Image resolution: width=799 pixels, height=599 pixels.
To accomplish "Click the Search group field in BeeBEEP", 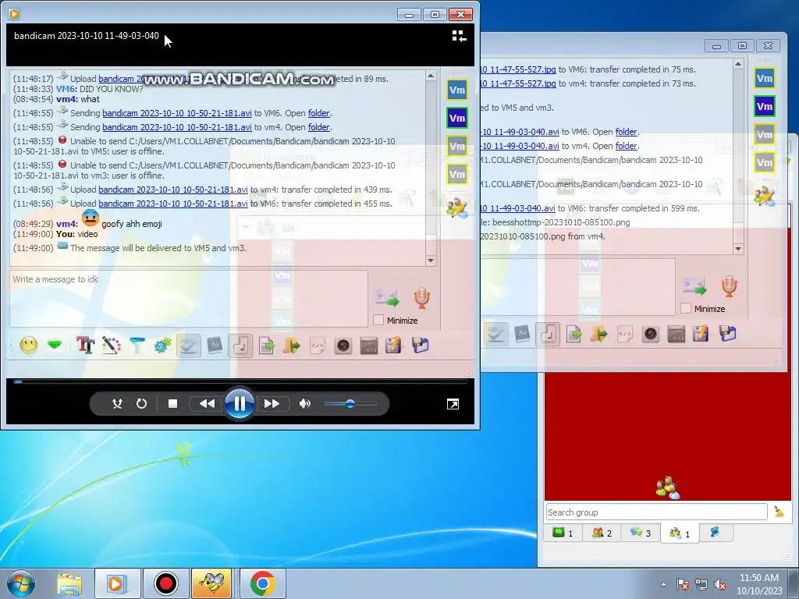I will (x=656, y=512).
